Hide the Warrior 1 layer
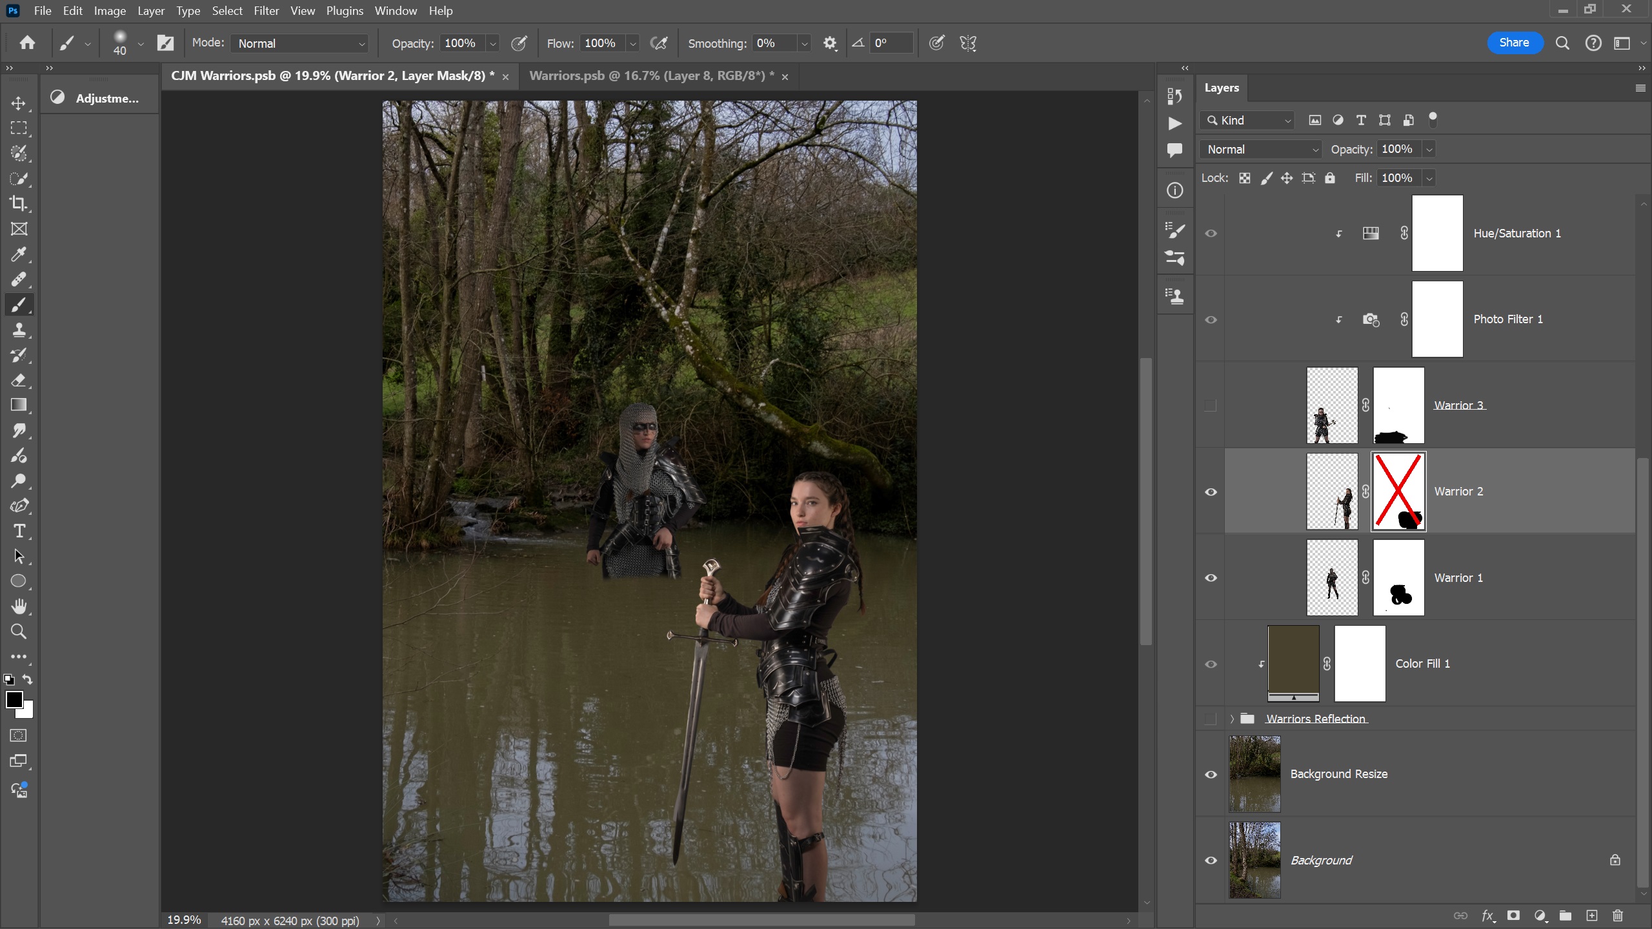This screenshot has height=929, width=1652. [x=1211, y=578]
